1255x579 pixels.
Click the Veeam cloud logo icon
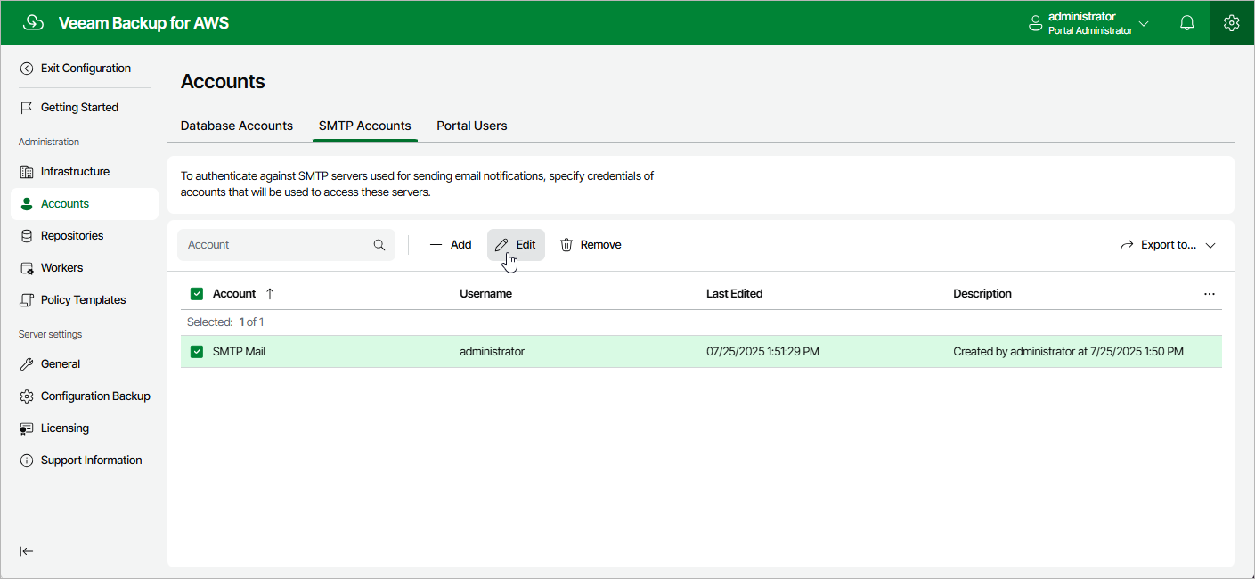coord(33,23)
